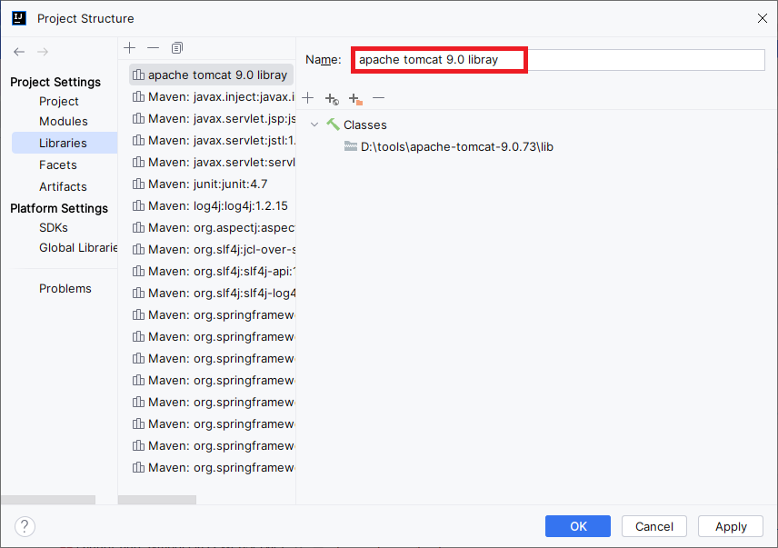
Task: Click icon of junit:junit:4.7 library
Action: pyautogui.click(x=138, y=184)
